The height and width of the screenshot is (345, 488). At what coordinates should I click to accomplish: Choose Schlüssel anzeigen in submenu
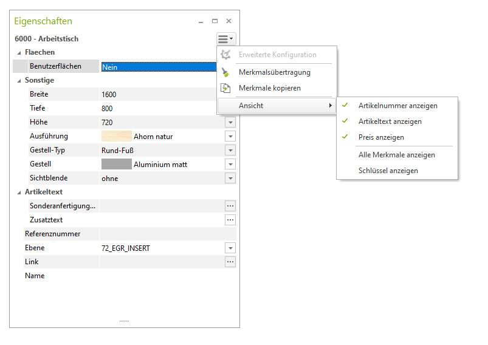[x=388, y=171]
